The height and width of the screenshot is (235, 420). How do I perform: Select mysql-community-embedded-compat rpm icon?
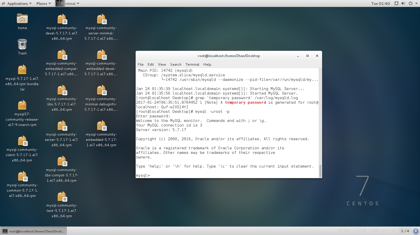(x=62, y=54)
